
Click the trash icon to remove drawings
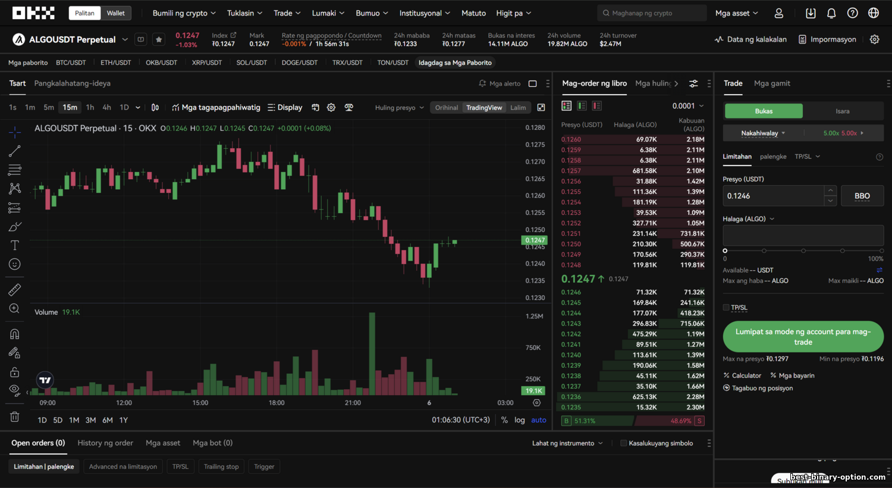[x=15, y=417]
